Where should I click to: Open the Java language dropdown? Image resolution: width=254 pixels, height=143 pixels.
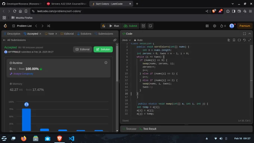(x=126, y=40)
